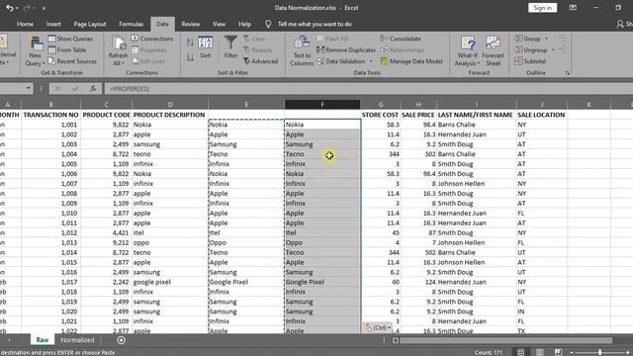The width and height of the screenshot is (633, 356).
Task: Click the STORE COST header cell
Action: pos(380,115)
